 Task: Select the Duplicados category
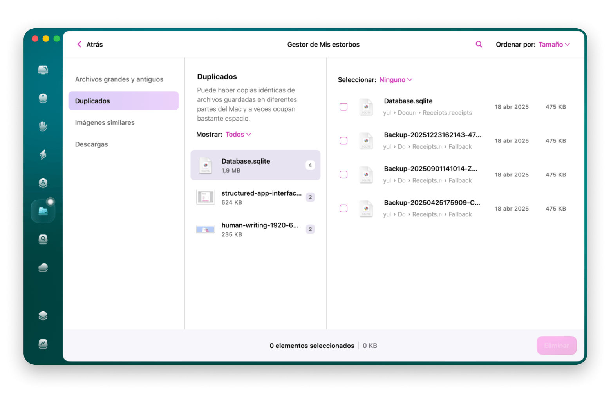[123, 101]
